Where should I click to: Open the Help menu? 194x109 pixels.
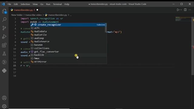67,4
